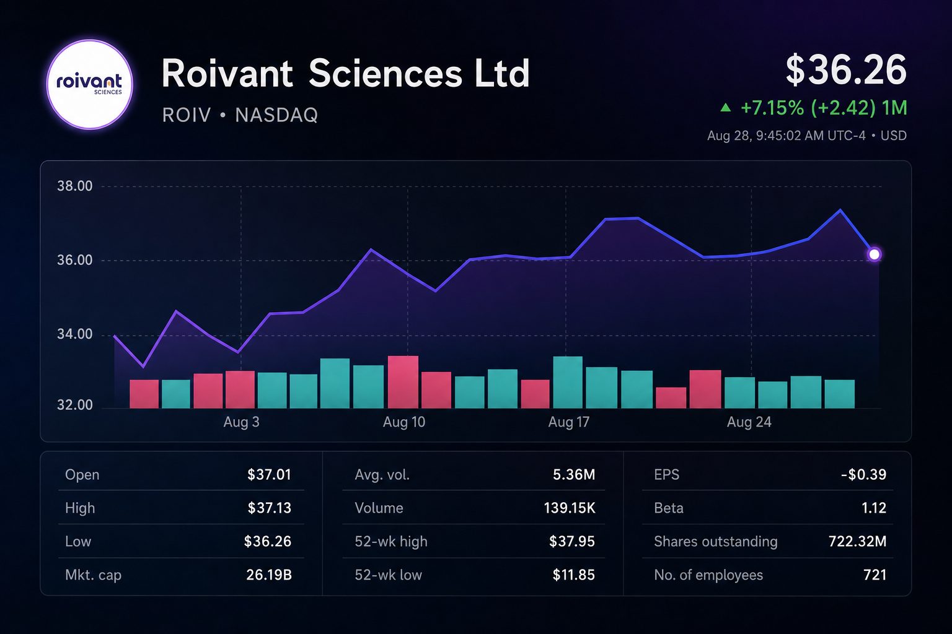952x634 pixels.
Task: Click the 32.00 y-axis label
Action: pyautogui.click(x=75, y=405)
